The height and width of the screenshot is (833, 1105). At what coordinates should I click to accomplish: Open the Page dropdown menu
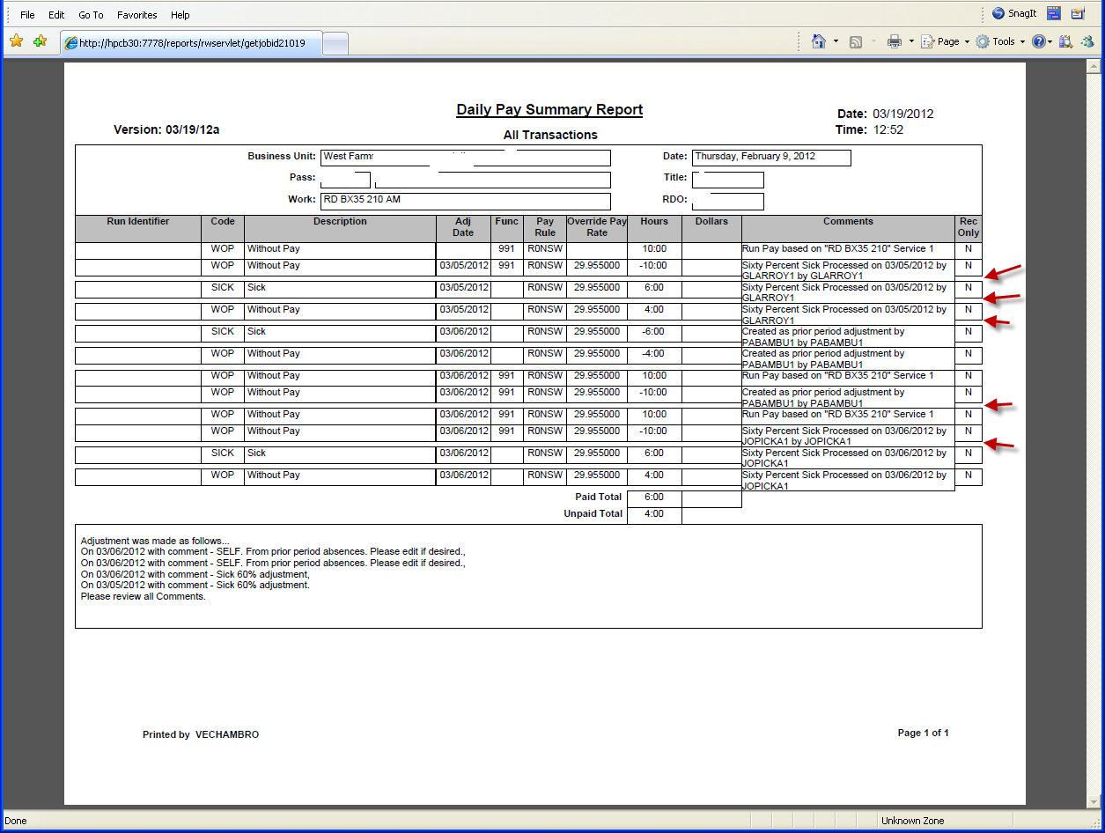(945, 41)
